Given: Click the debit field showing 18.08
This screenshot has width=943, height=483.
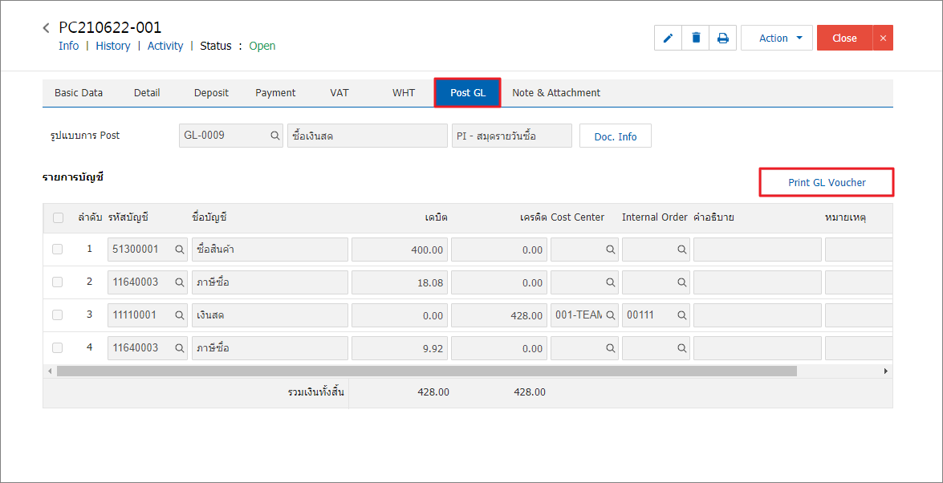Looking at the screenshot, I should 400,282.
